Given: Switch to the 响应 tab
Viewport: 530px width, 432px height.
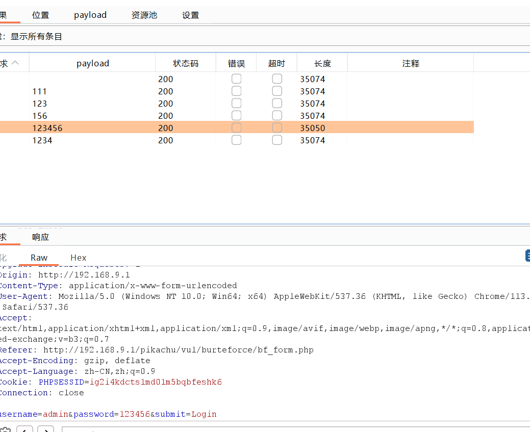Looking at the screenshot, I should tap(40, 237).
